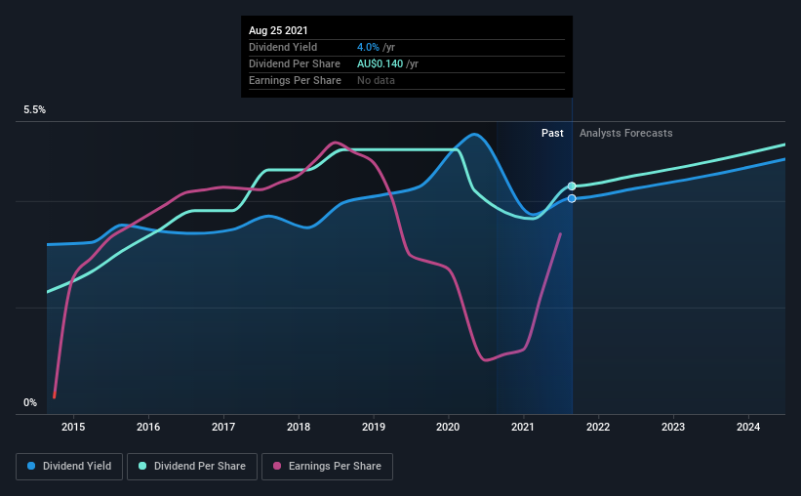Screen dimensions: 801x496
Task: Toggle the Dividend Per Share legend series
Action: (192, 467)
